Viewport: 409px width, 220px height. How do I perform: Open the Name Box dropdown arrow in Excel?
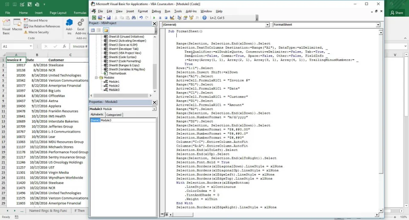click(31, 46)
